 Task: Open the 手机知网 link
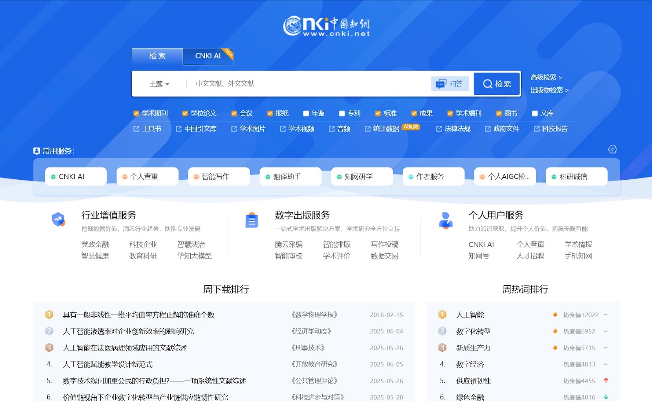578,256
